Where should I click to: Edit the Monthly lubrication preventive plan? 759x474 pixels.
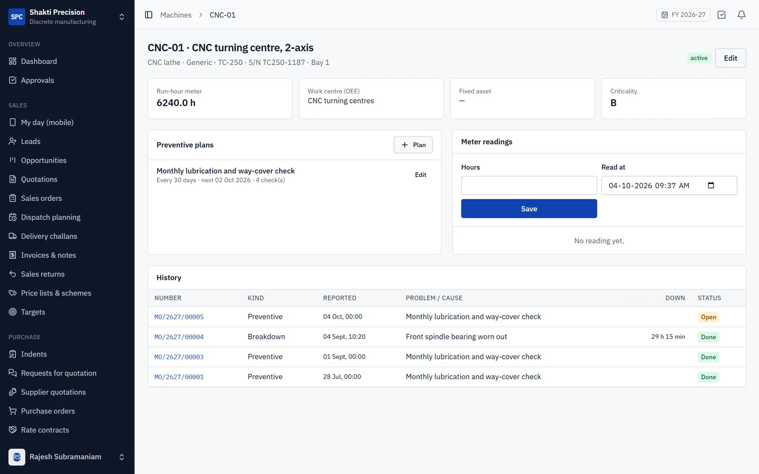[420, 175]
